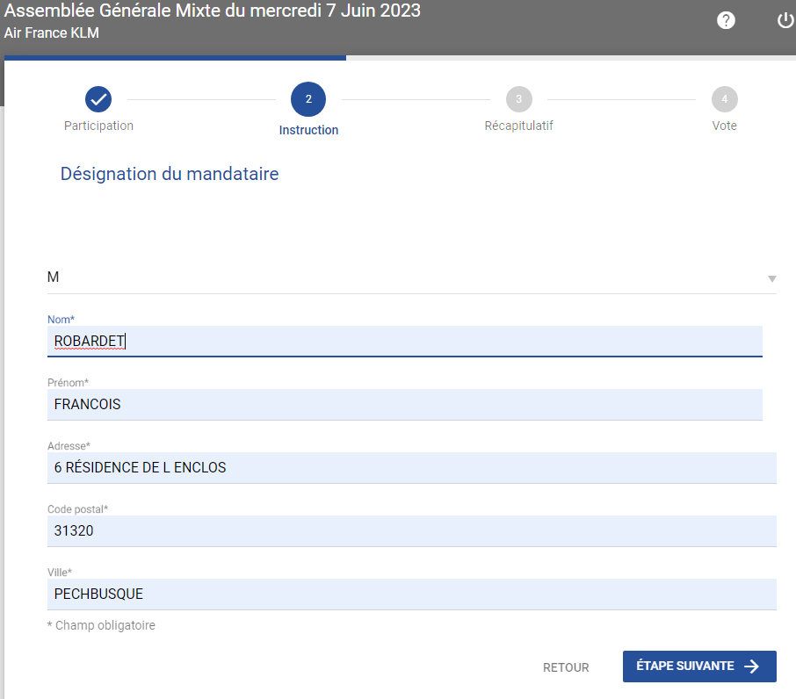Image resolution: width=796 pixels, height=699 pixels.
Task: Open the help question mark icon
Action: pos(726,20)
